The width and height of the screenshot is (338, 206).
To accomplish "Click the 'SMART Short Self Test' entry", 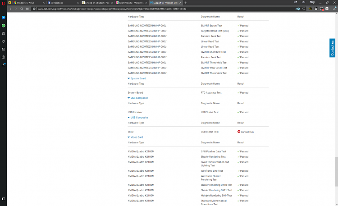I will [x=213, y=52].
